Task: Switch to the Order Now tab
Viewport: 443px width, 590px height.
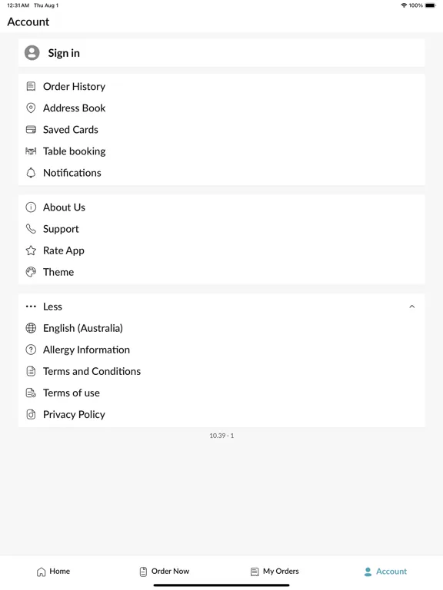Action: (x=165, y=572)
